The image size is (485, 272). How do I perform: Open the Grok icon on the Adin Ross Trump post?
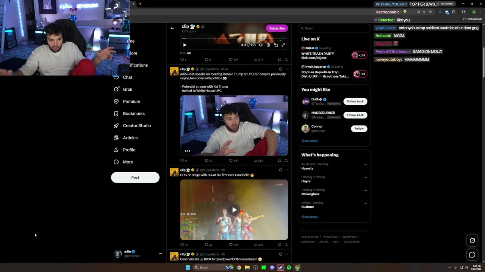click(x=280, y=69)
